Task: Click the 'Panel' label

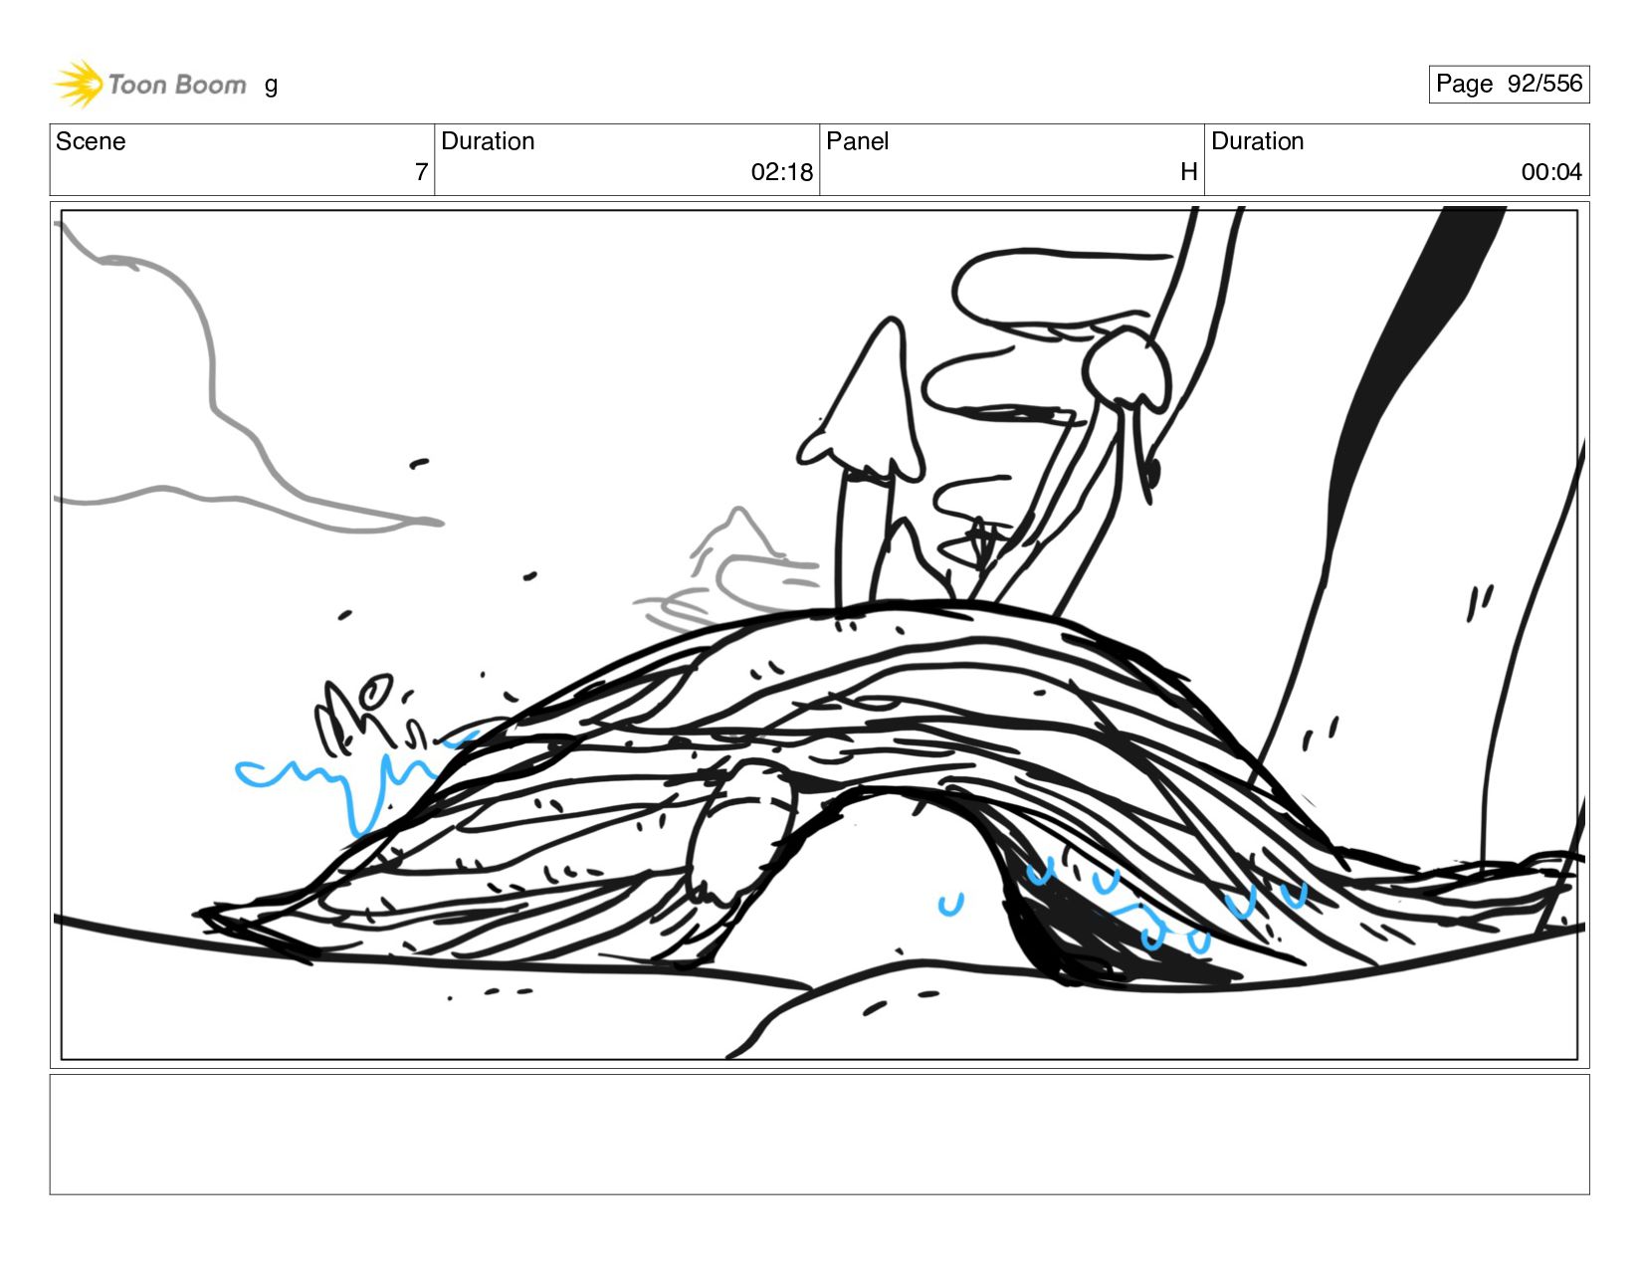Action: pos(857,141)
